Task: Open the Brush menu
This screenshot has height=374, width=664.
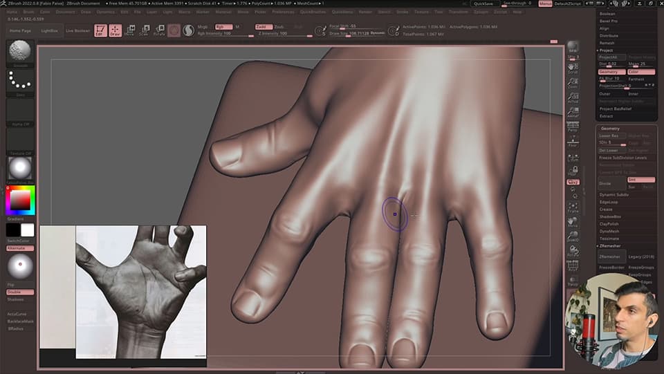Action: pyautogui.click(x=28, y=12)
